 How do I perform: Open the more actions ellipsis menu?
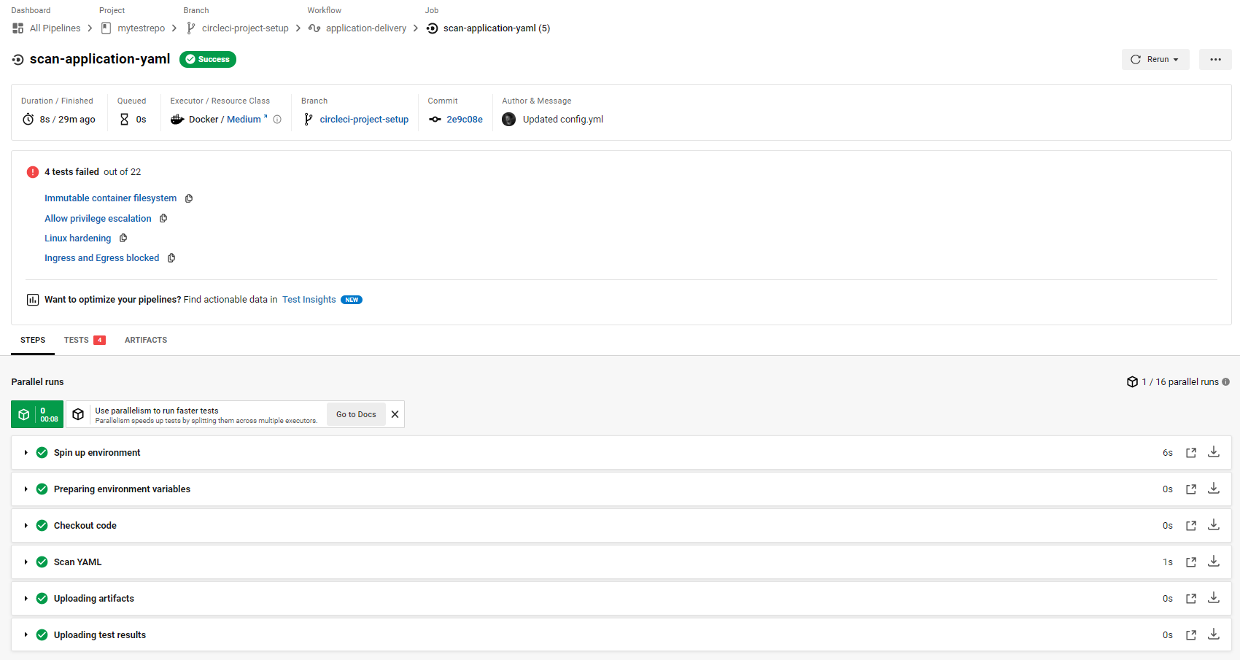1215,60
